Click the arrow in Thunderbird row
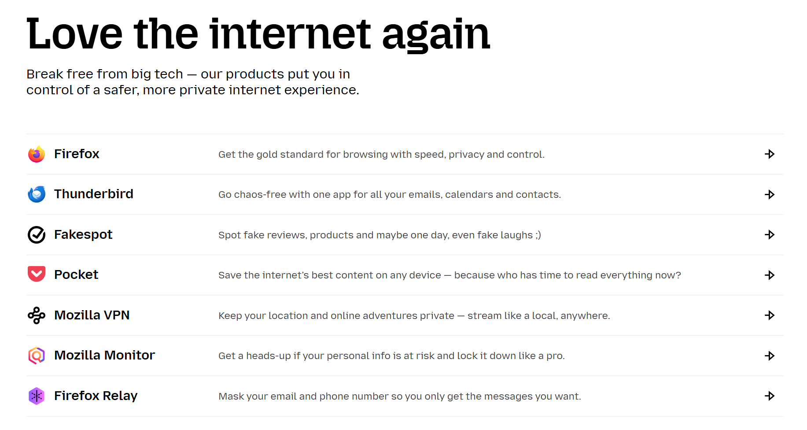This screenshot has height=430, width=807. tap(770, 195)
